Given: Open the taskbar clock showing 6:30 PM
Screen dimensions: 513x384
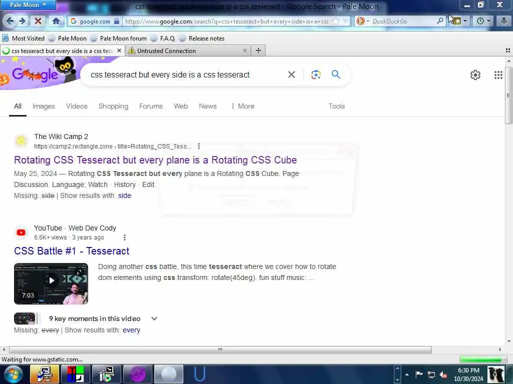Looking at the screenshot, I should pyautogui.click(x=468, y=374).
